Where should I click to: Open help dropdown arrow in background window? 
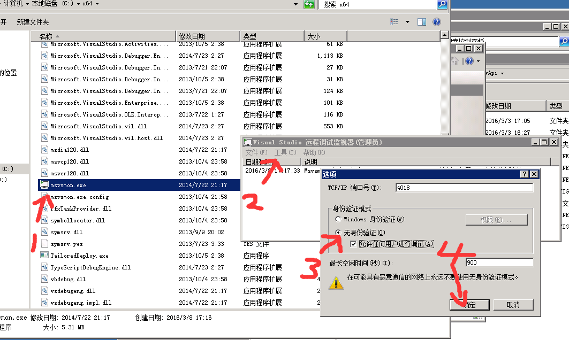(x=479, y=61)
